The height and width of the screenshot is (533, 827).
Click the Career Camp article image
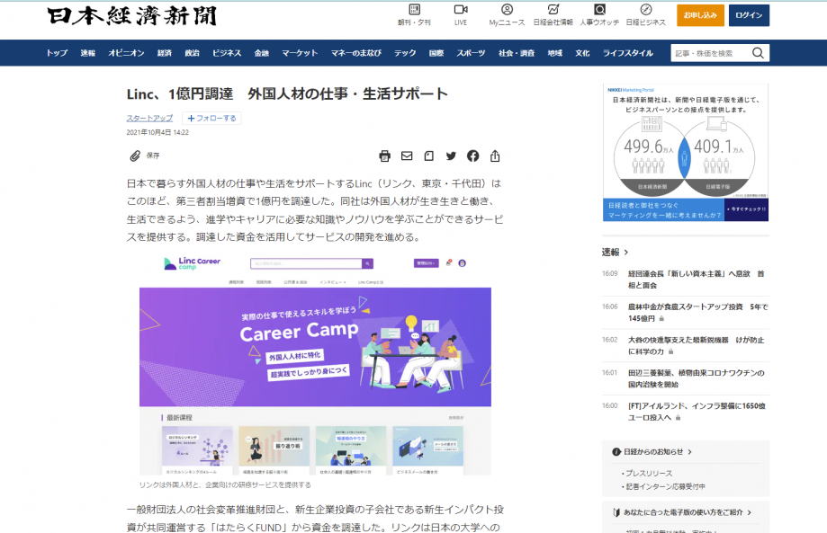[315, 364]
